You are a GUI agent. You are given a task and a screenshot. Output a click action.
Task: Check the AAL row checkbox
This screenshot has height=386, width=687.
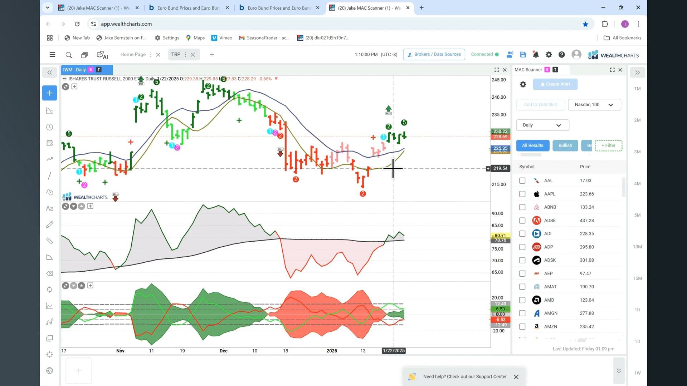coord(522,181)
